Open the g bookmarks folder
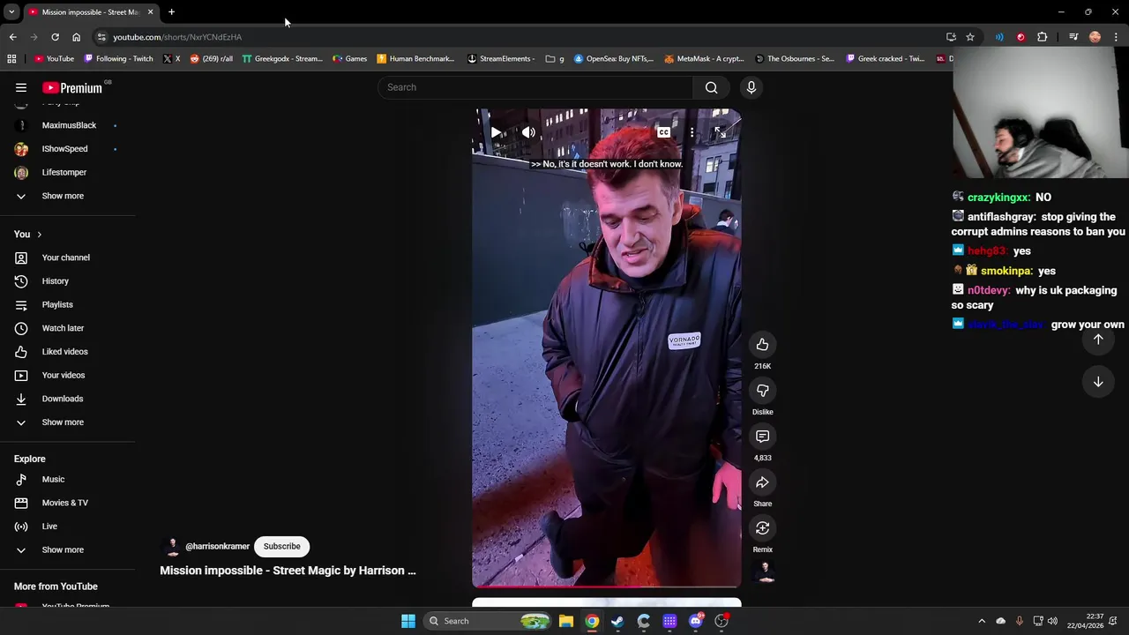1129x635 pixels. [555, 59]
